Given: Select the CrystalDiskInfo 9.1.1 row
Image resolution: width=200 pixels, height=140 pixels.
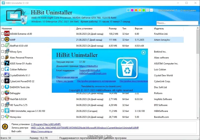Looking at the screenshot, I should 92,75.
